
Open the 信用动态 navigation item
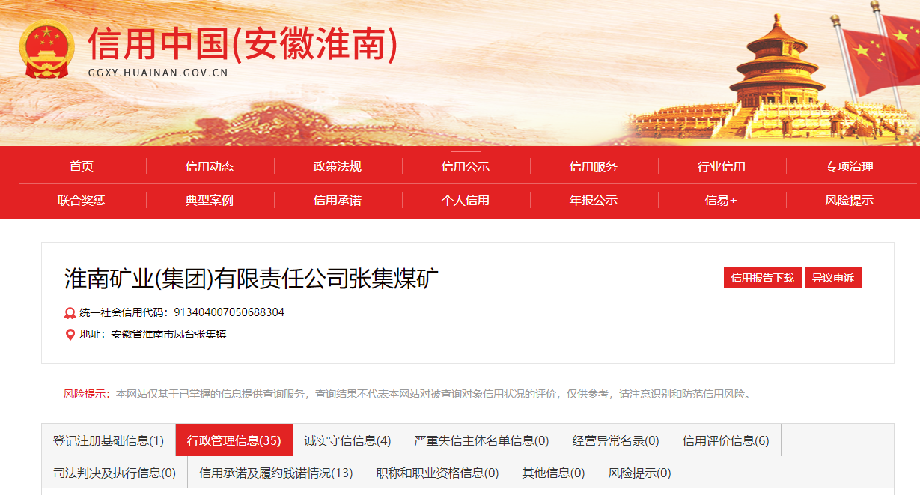click(210, 166)
